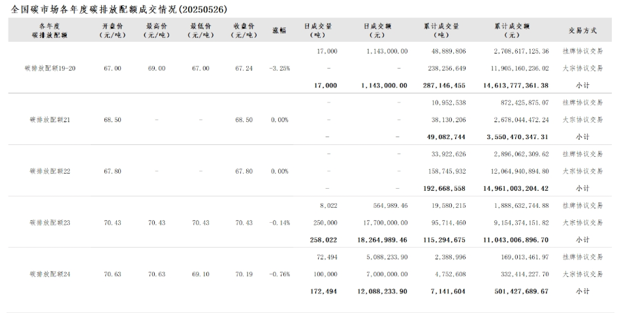Screen dimensions: 619x324
Task: Click the 开盘价 column header
Action: pyautogui.click(x=112, y=31)
